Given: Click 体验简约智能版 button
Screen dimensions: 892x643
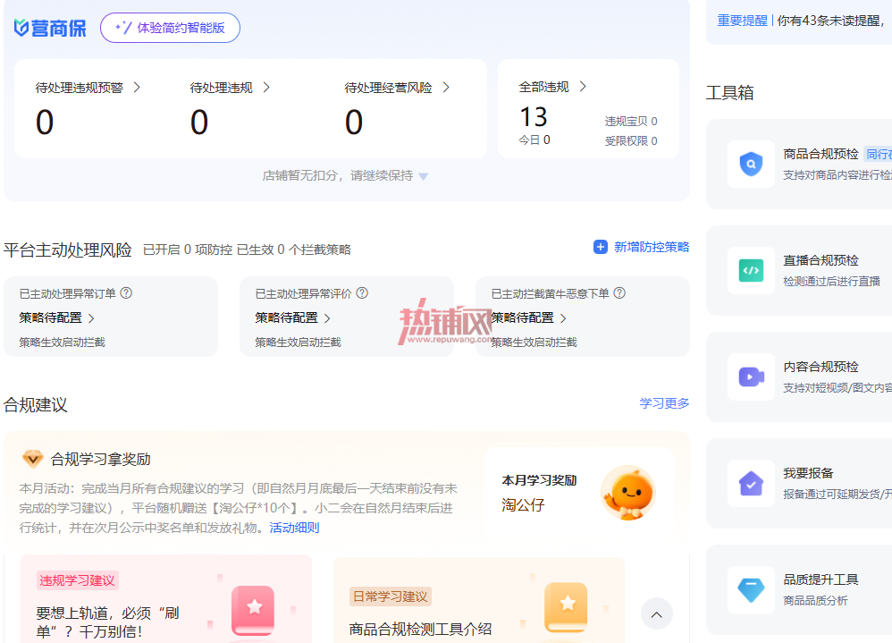Looking at the screenshot, I should pos(170,28).
